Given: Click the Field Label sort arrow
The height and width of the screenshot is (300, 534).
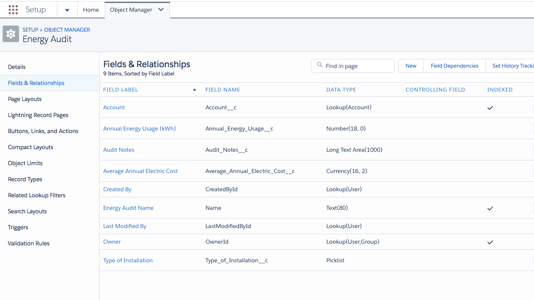Looking at the screenshot, I should [194, 90].
